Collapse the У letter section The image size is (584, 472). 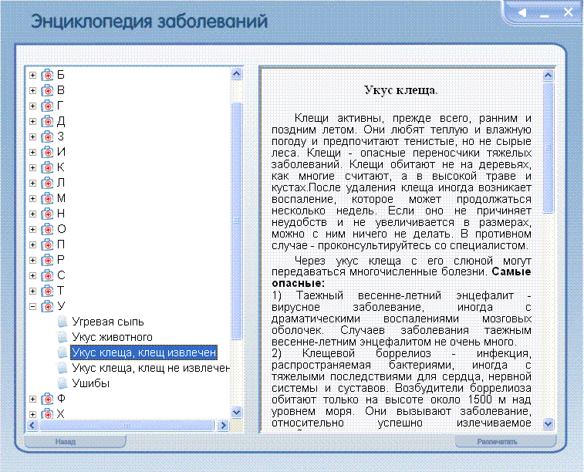32,306
